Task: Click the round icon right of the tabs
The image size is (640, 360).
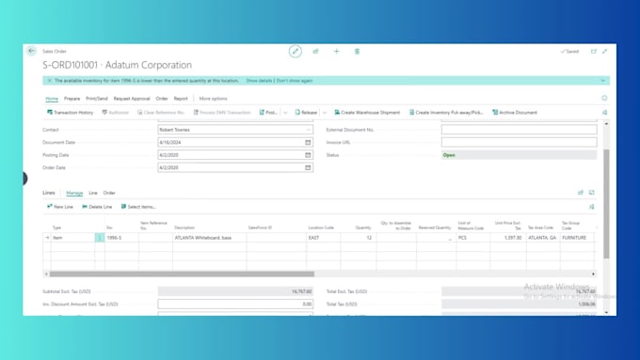Action: point(604,99)
